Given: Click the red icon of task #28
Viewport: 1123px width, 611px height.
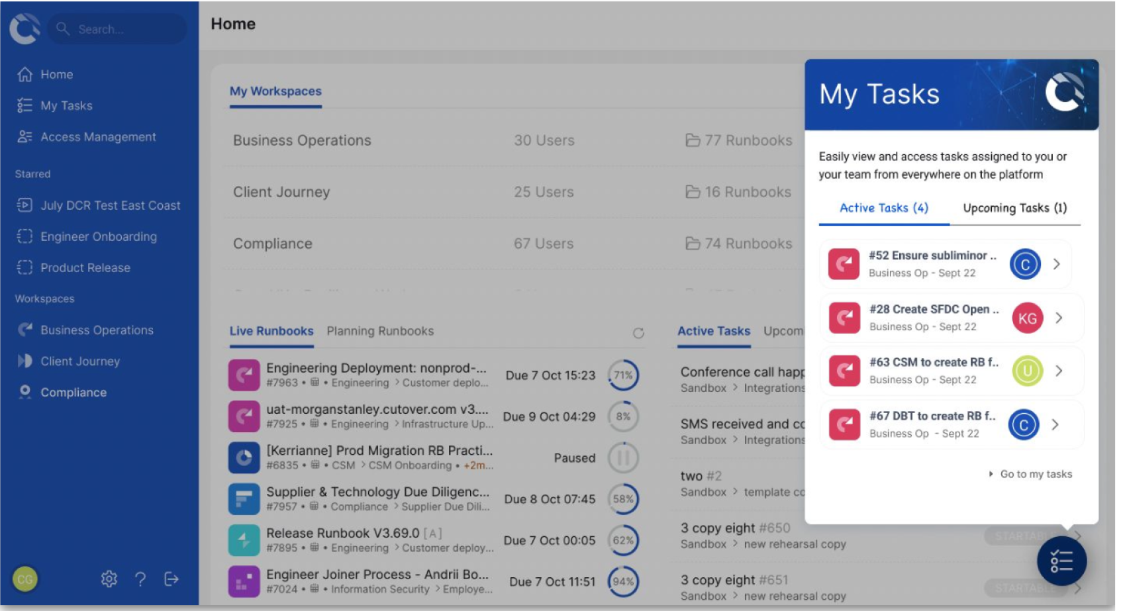Looking at the screenshot, I should pos(844,318).
